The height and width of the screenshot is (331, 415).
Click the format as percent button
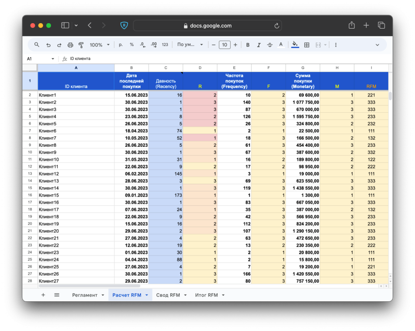131,45
